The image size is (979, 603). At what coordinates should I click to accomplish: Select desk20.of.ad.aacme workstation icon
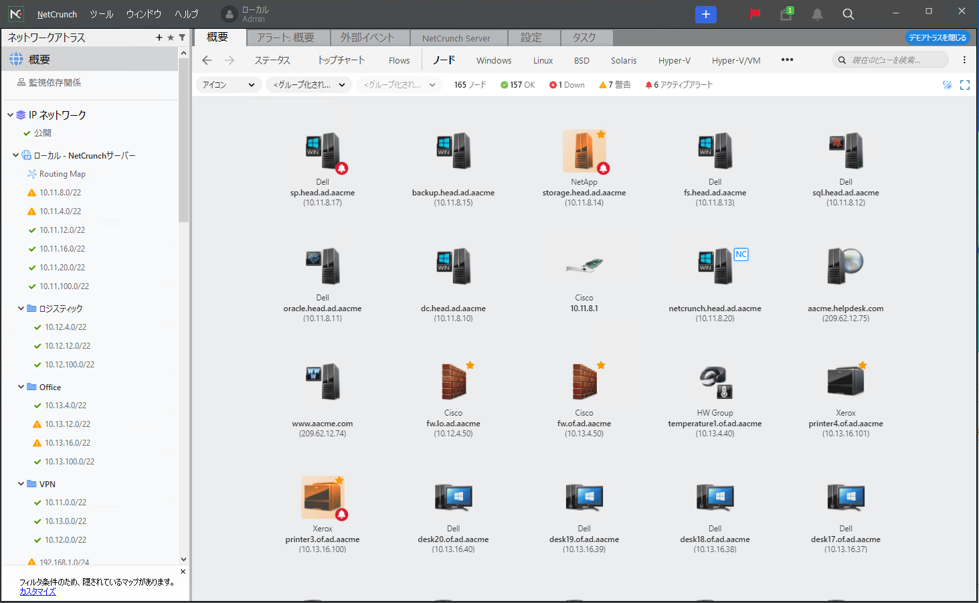(x=454, y=498)
